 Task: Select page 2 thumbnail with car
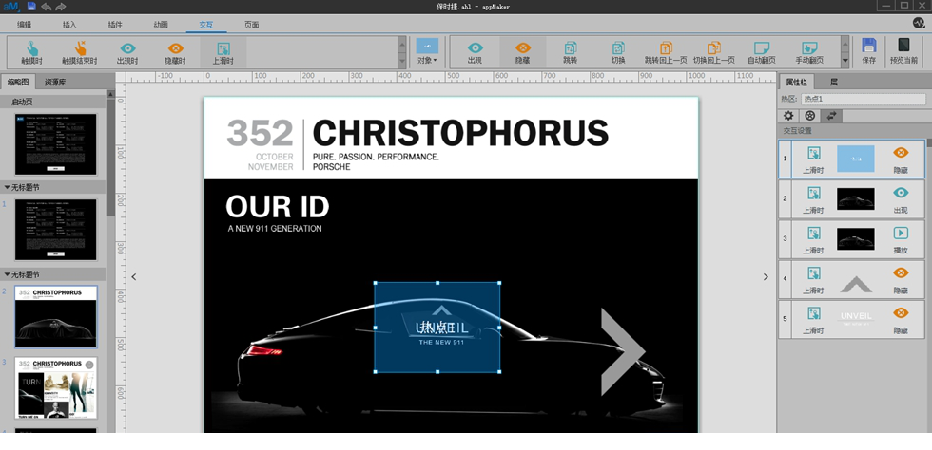[x=56, y=316]
